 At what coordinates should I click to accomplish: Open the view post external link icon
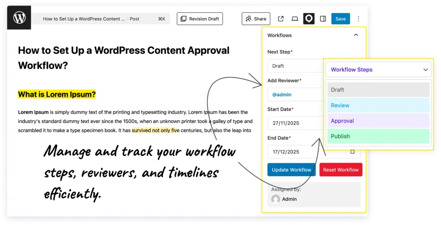point(281,19)
